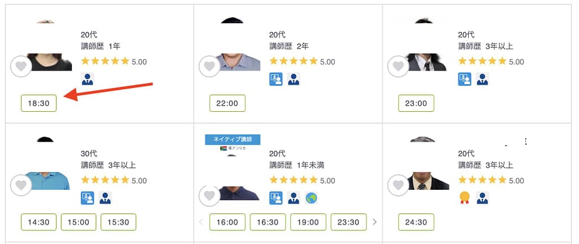Select the ネイティブ講師 label banner
This screenshot has width=579, height=244.
point(232,139)
